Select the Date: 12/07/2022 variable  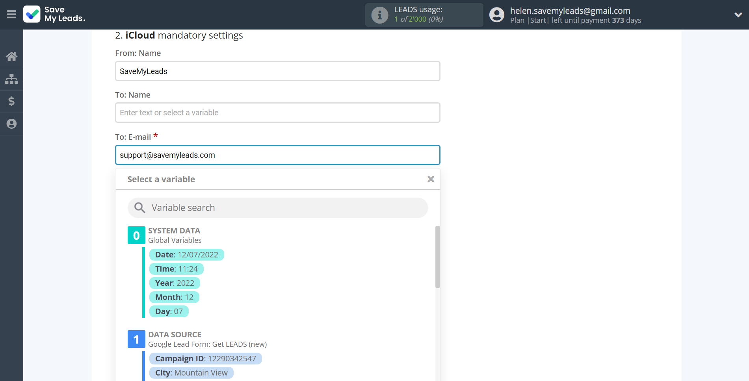pos(187,255)
